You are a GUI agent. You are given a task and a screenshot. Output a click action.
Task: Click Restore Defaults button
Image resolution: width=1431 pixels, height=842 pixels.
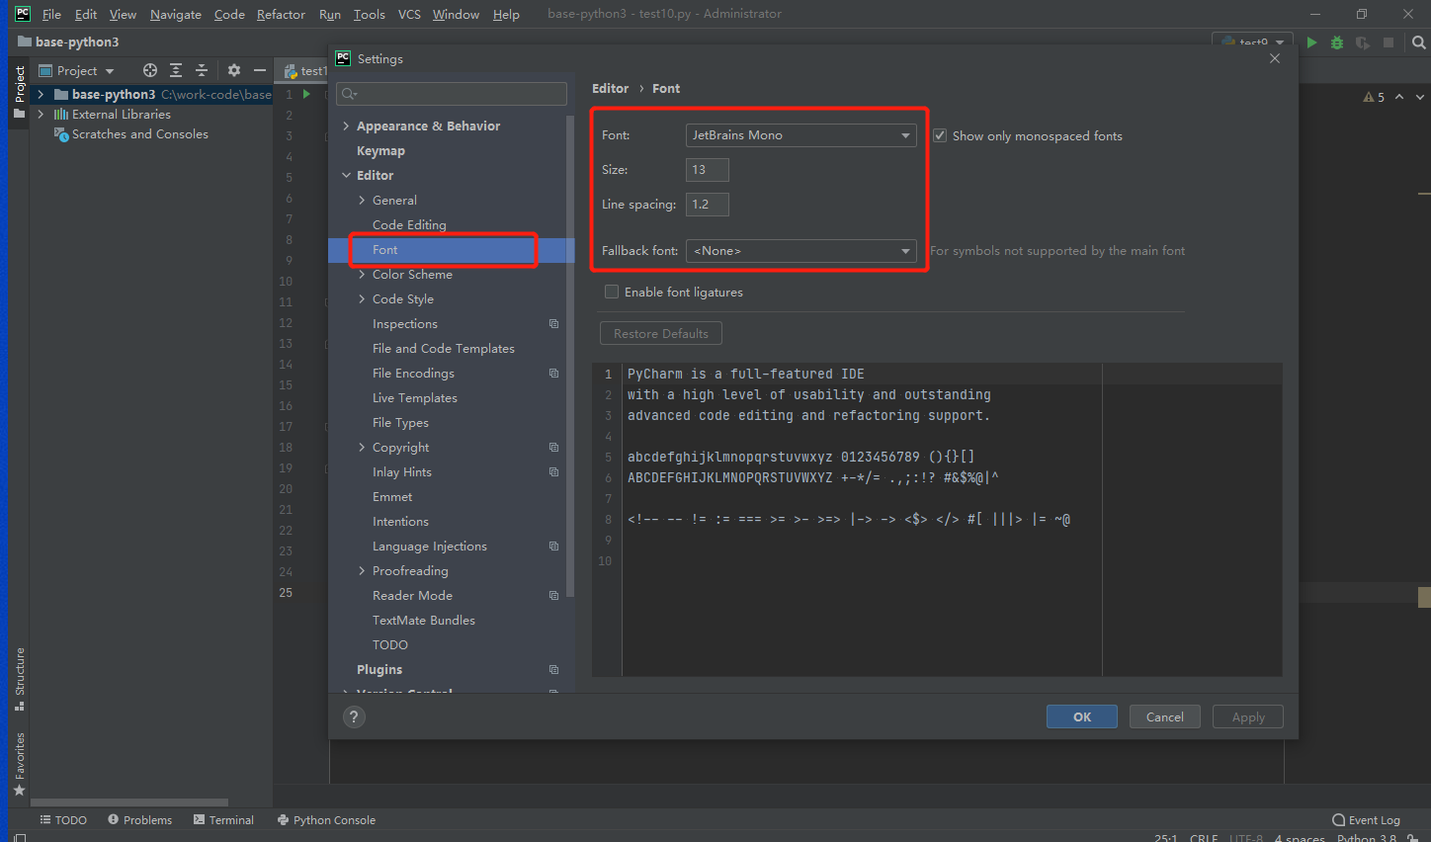coord(661,333)
